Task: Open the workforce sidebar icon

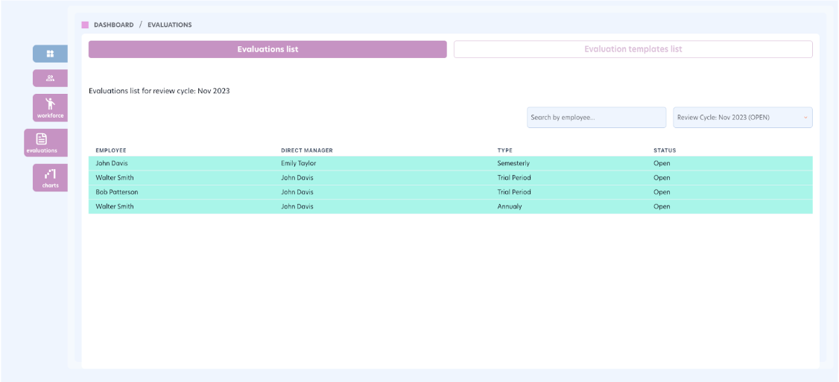Action: coord(50,107)
